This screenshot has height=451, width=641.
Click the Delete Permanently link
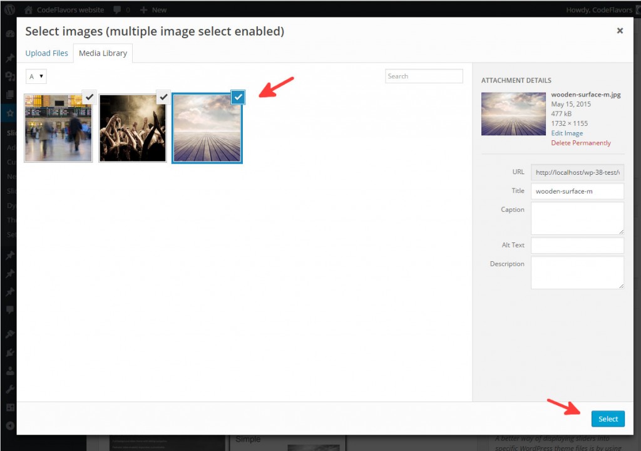pyautogui.click(x=581, y=143)
